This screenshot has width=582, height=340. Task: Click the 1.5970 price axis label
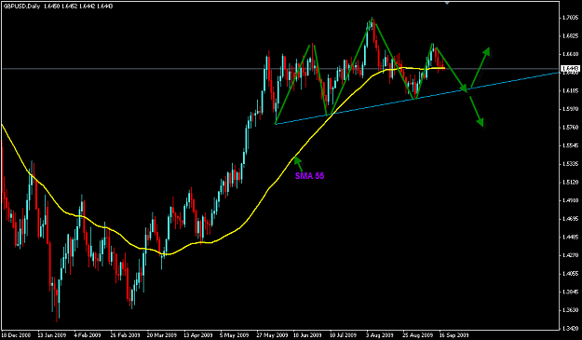[571, 109]
